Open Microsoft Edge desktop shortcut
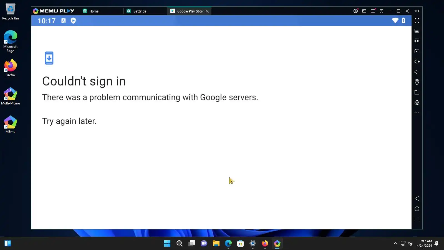The height and width of the screenshot is (250, 444). [x=11, y=41]
